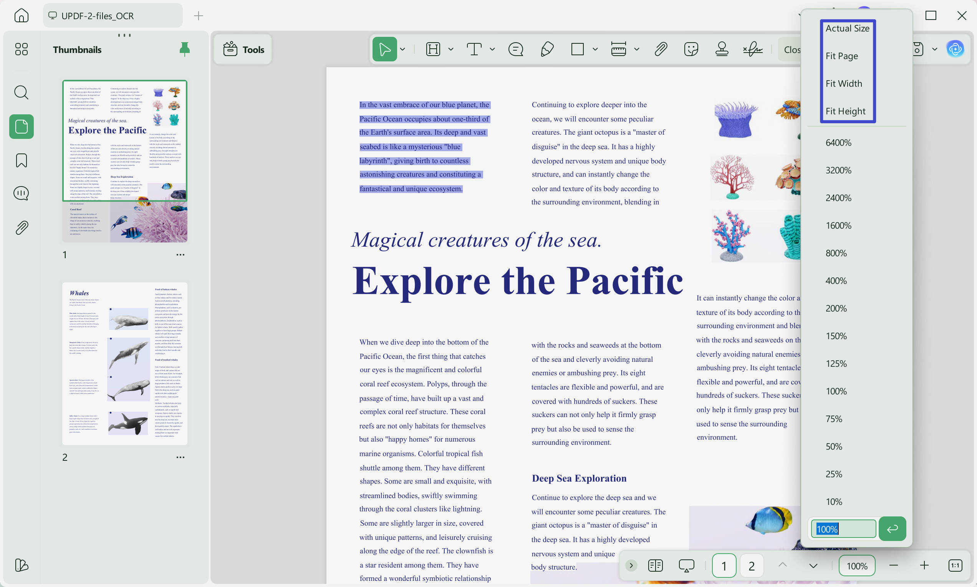
Task: Zoom in with the plus button
Action: 924,566
